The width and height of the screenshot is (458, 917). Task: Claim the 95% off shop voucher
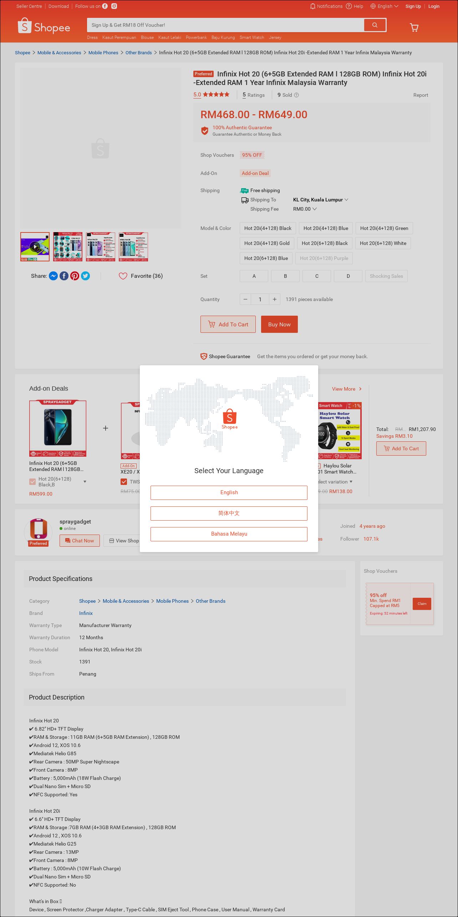[x=422, y=604]
